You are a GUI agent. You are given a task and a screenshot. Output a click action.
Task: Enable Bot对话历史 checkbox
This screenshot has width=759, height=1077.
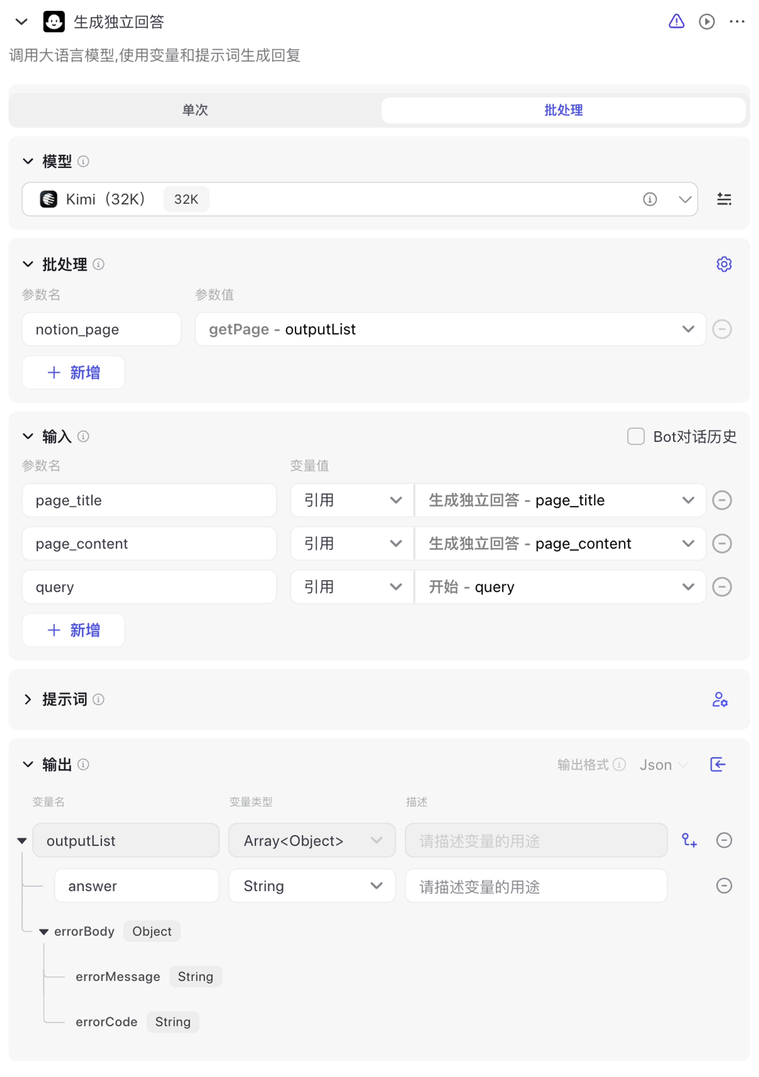(636, 437)
